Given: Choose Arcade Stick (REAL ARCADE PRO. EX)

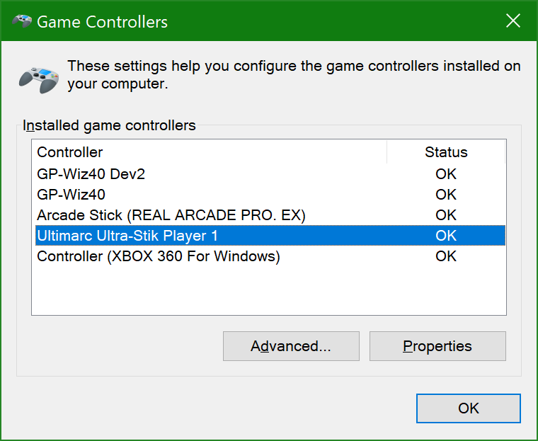Looking at the screenshot, I should tap(171, 214).
